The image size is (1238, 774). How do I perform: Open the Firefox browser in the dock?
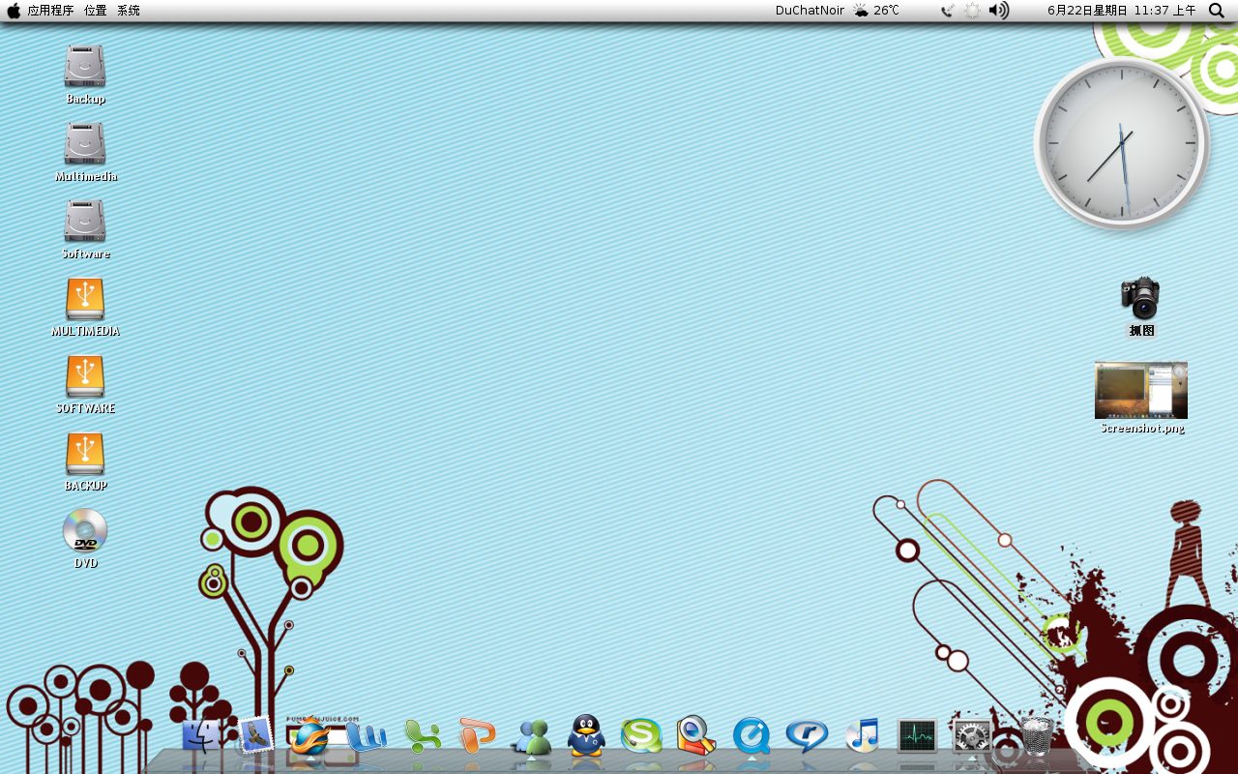click(310, 735)
